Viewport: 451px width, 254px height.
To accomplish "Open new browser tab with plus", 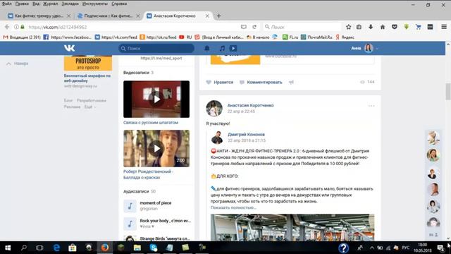I will [x=219, y=16].
